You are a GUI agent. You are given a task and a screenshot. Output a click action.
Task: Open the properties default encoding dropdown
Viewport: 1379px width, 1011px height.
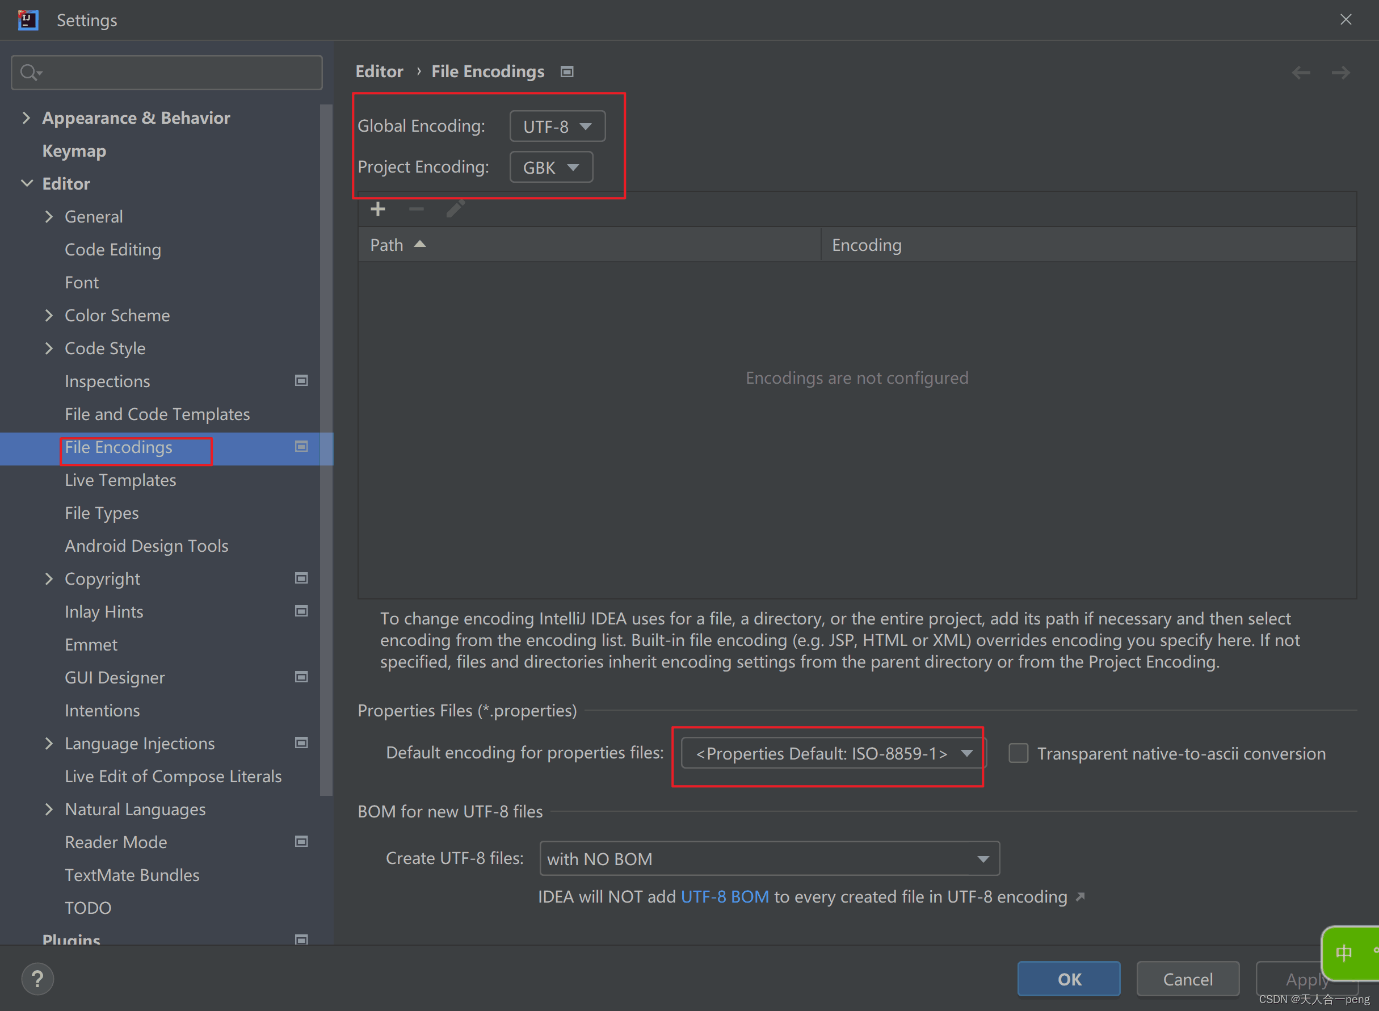833,753
